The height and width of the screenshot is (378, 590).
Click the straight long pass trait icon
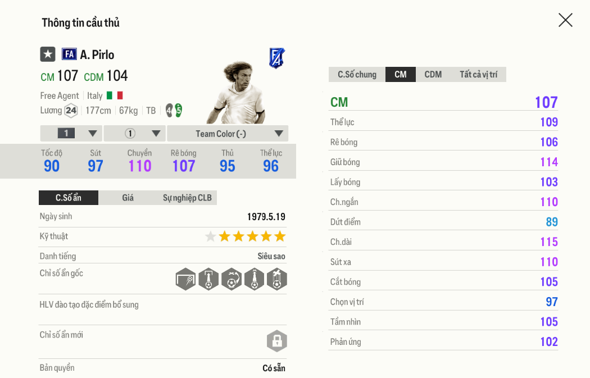pyautogui.click(x=254, y=279)
